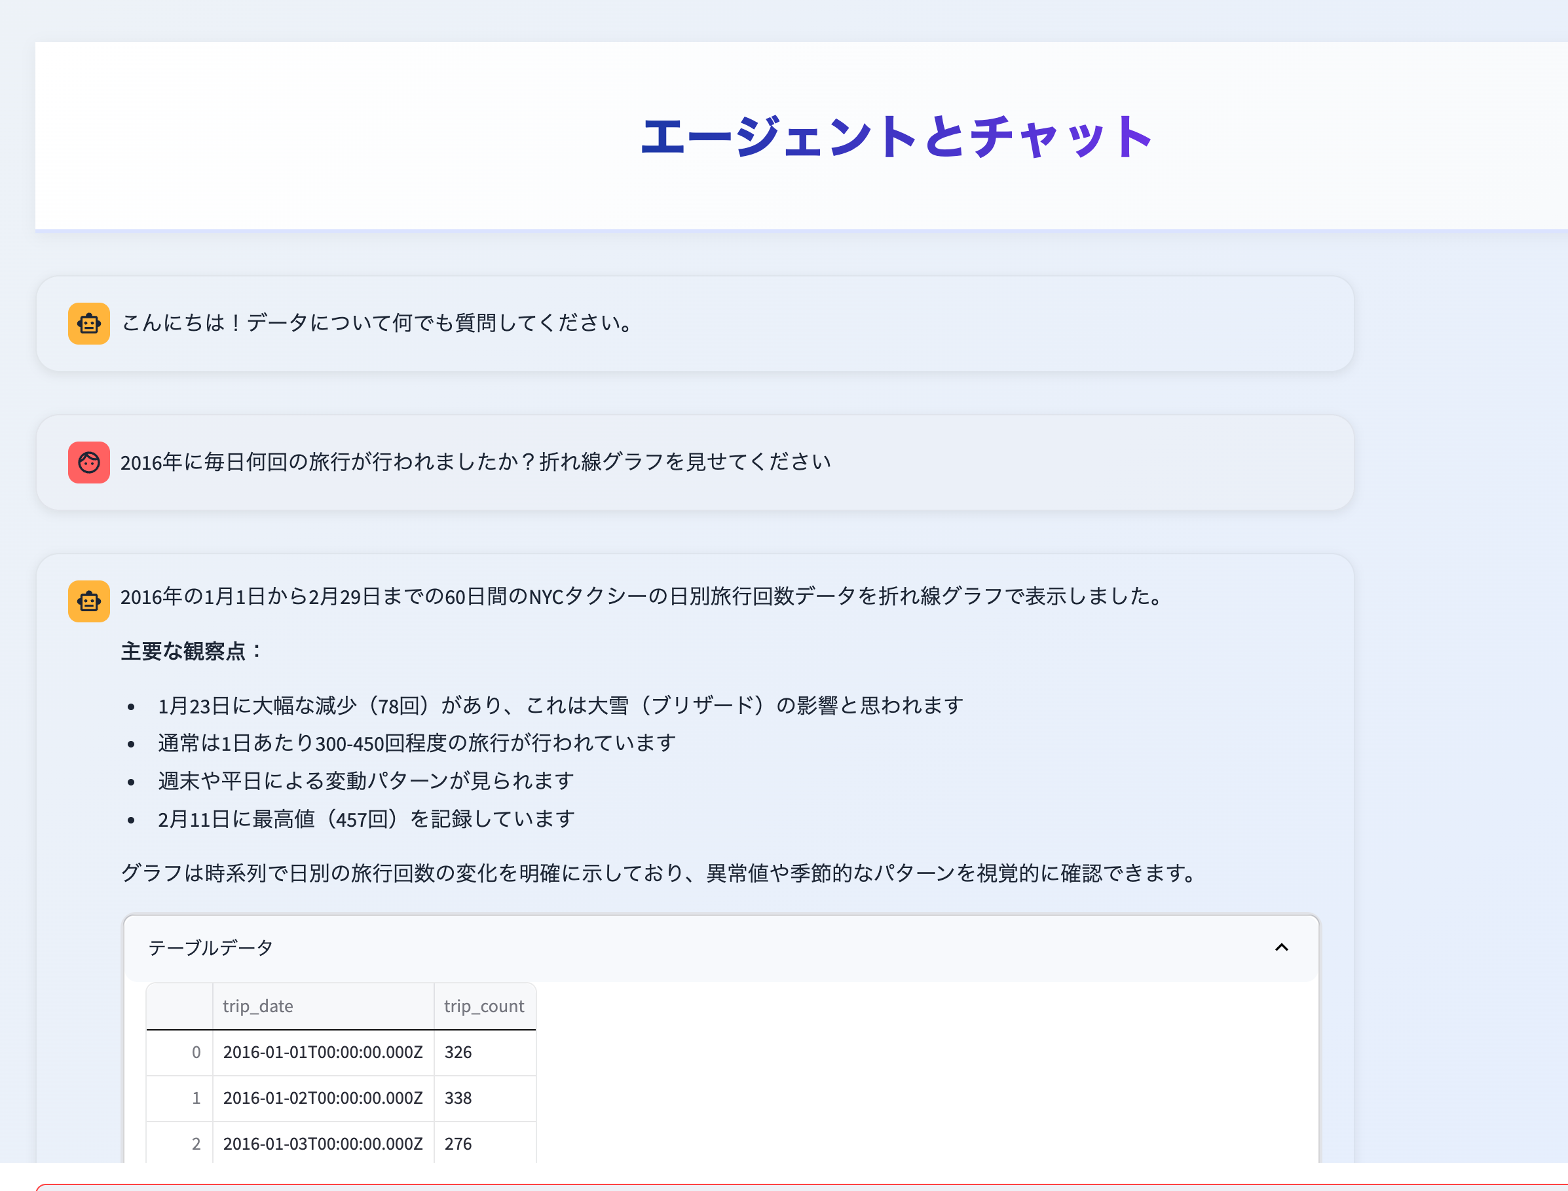The height and width of the screenshot is (1191, 1568).
Task: Click the テーブルデータ header label
Action: [x=209, y=948]
